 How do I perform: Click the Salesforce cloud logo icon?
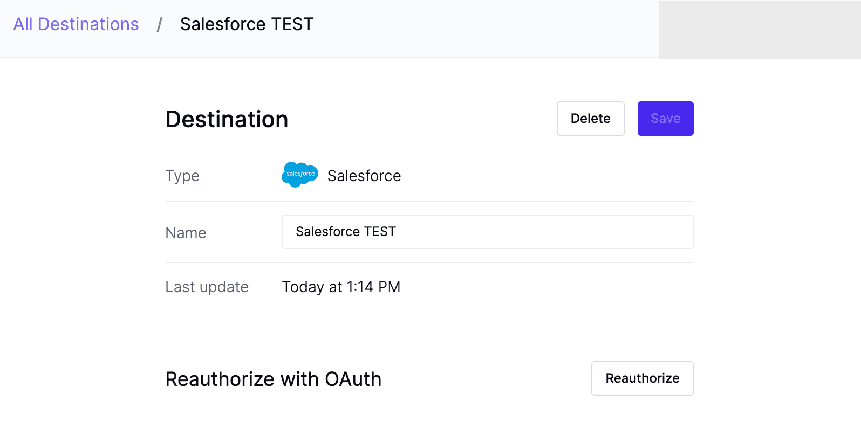[299, 175]
